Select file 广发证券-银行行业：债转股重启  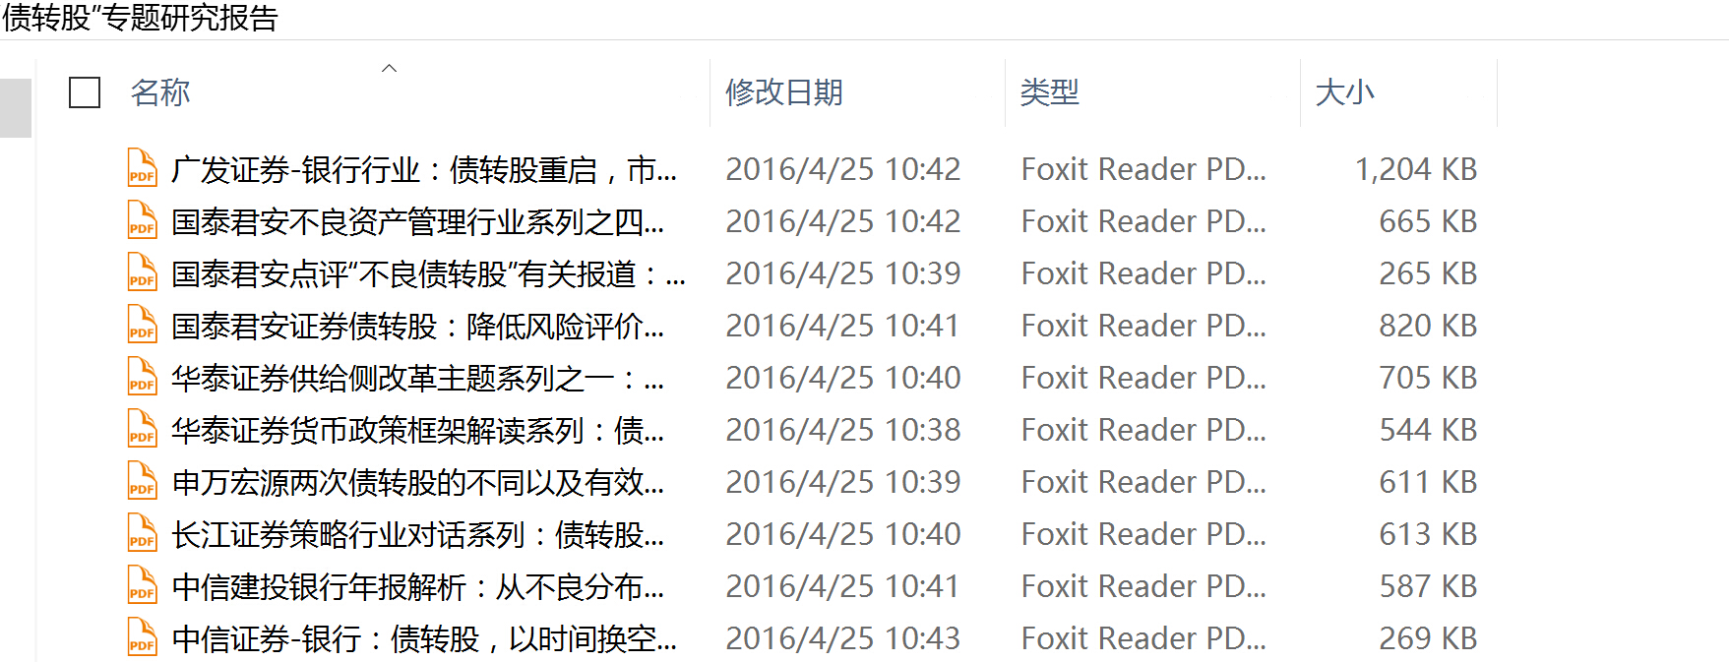click(424, 169)
